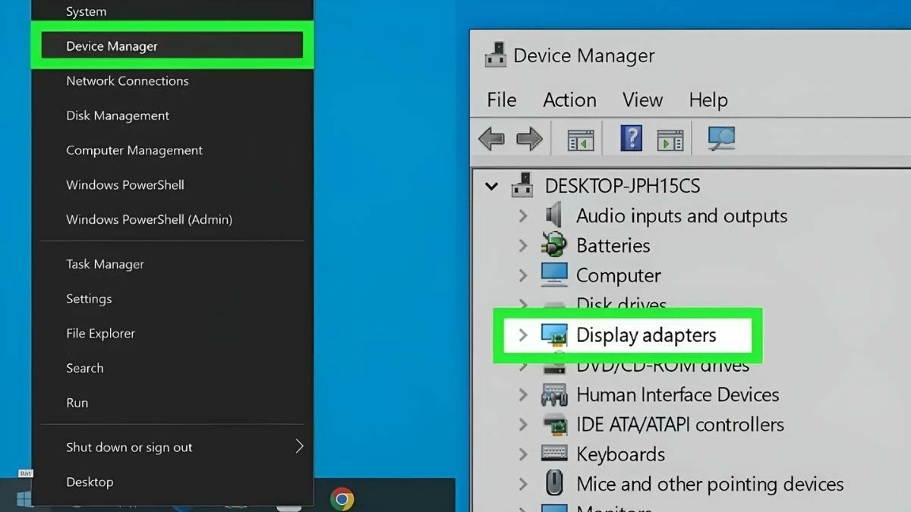Click the Batteries device icon
The width and height of the screenshot is (911, 512).
click(x=554, y=245)
